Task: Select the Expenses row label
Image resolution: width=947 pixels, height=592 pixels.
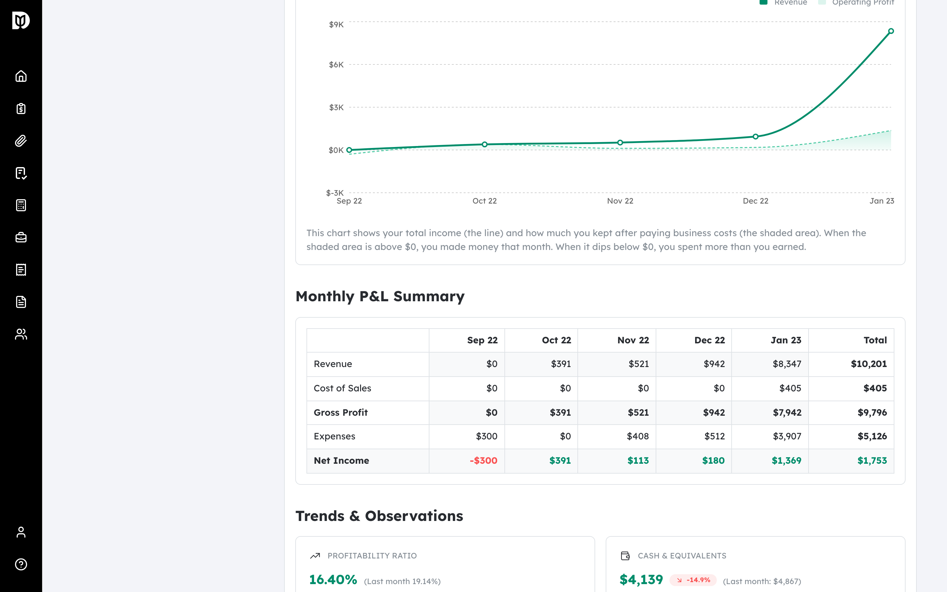Action: click(x=334, y=436)
